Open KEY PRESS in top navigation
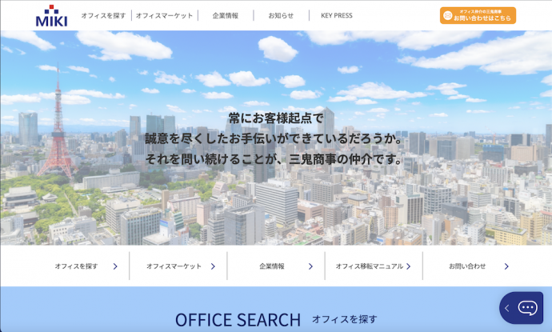 click(337, 15)
